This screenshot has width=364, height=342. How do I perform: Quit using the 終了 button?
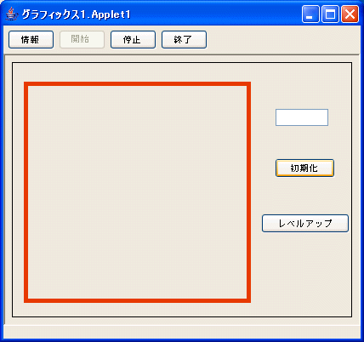[184, 39]
